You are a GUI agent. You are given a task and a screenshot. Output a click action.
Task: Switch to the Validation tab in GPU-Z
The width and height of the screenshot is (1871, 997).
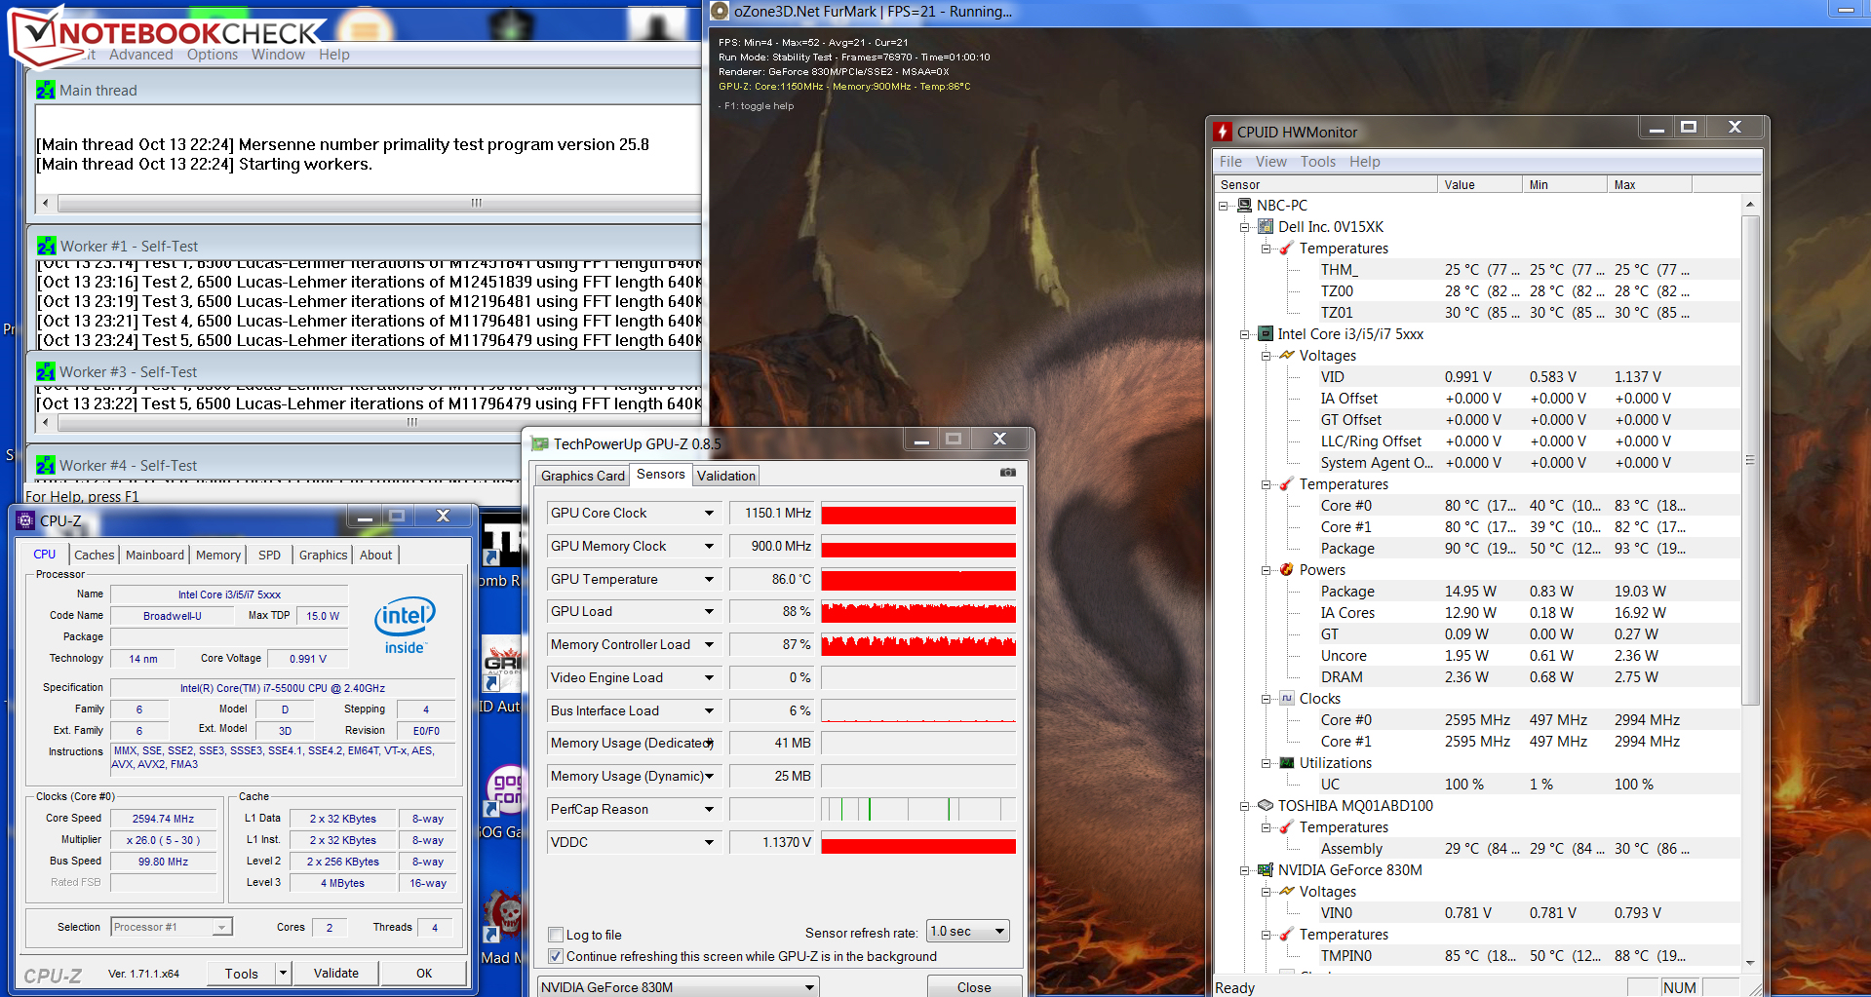coord(725,476)
